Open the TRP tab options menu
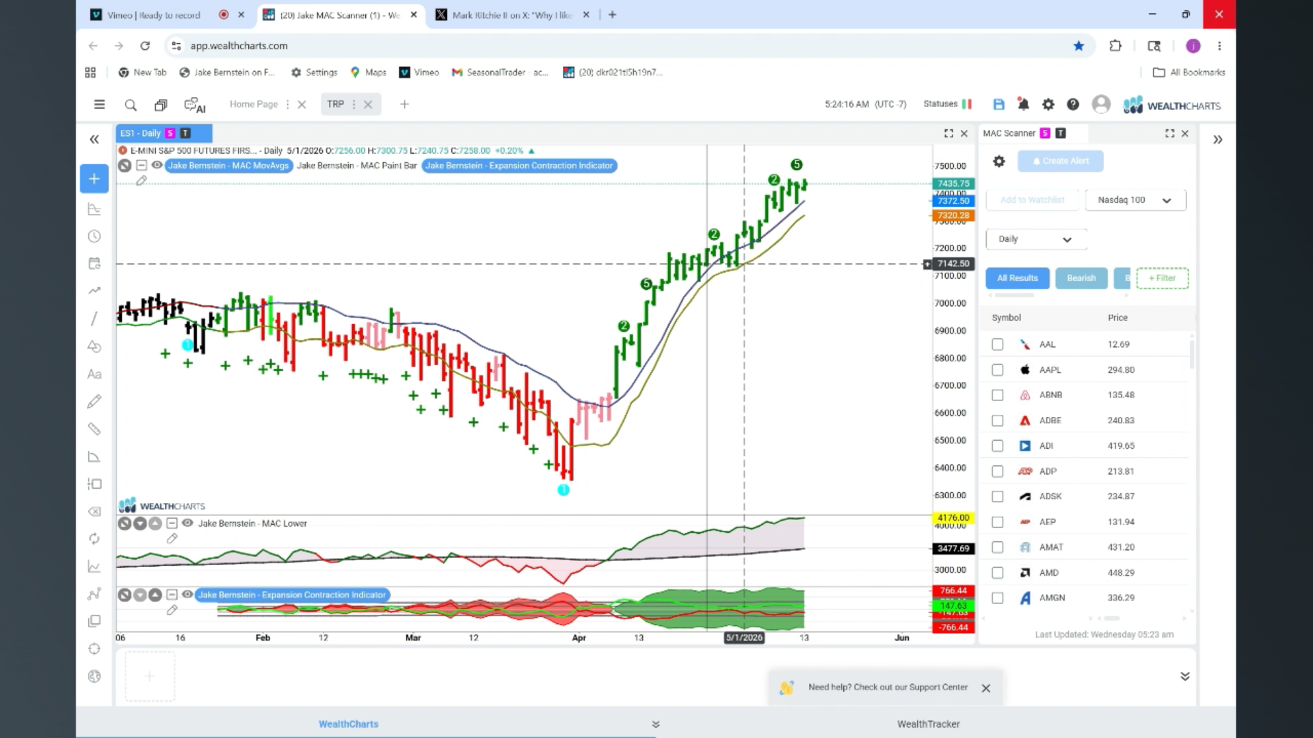Screen dimensions: 1313x738 point(354,105)
